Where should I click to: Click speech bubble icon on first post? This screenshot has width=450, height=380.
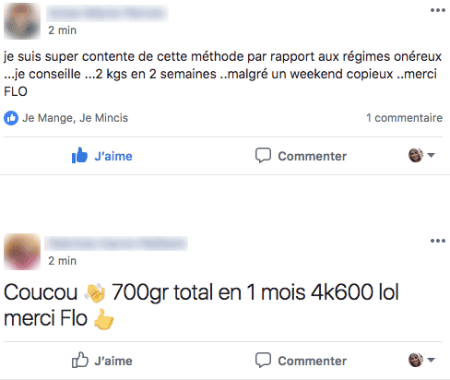263,155
